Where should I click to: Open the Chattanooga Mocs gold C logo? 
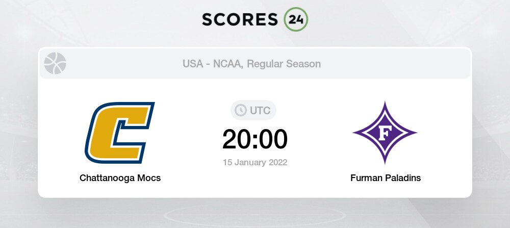[120, 133]
